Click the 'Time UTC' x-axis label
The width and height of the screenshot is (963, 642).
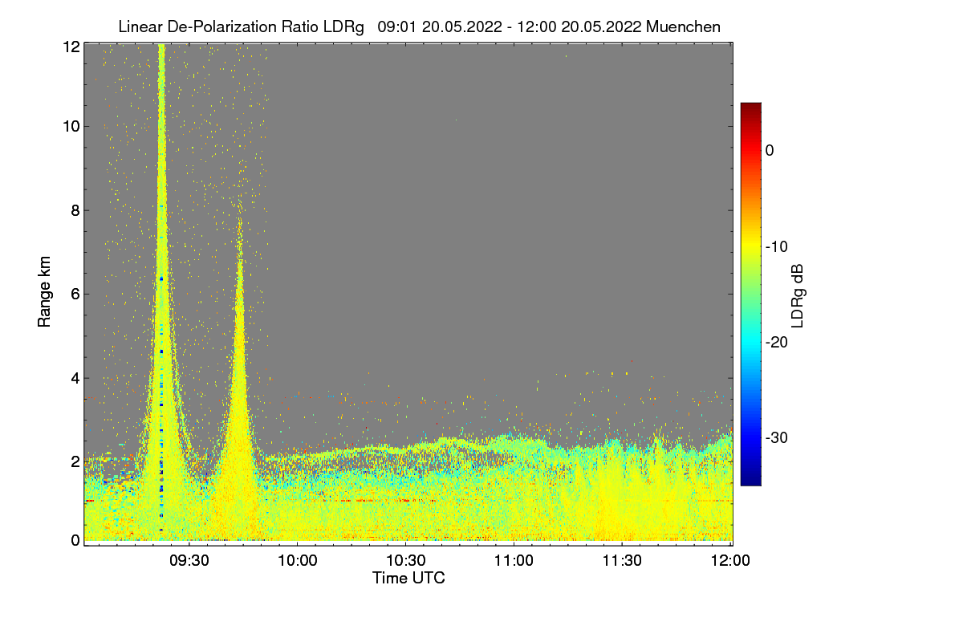point(408,577)
